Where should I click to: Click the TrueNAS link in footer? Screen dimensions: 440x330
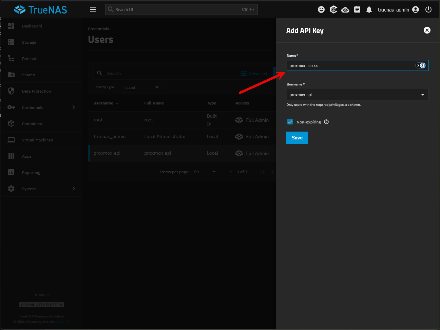point(63,322)
